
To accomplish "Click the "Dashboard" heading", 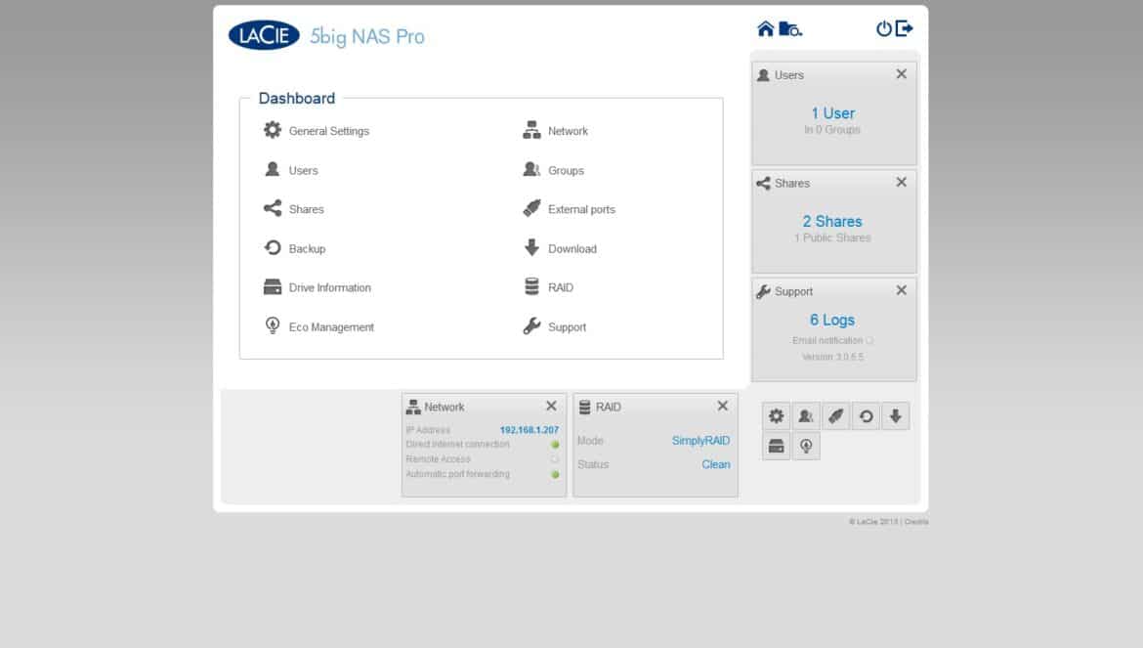I will (x=297, y=99).
